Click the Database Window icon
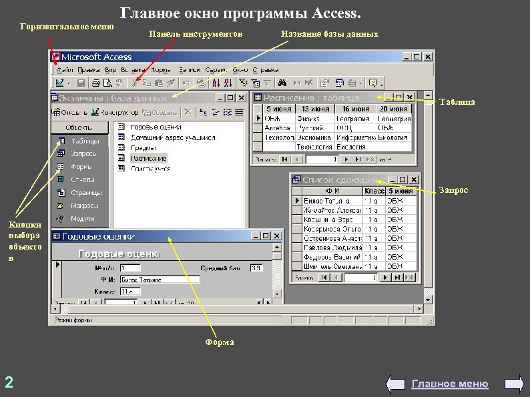The height and width of the screenshot is (397, 530). [339, 83]
